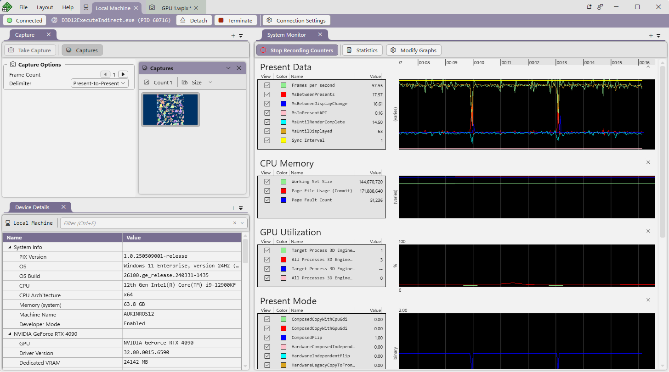Toggle ComposedFlip checkbox in Present Mode
Viewport: 669px width, 372px height.
pyautogui.click(x=267, y=338)
